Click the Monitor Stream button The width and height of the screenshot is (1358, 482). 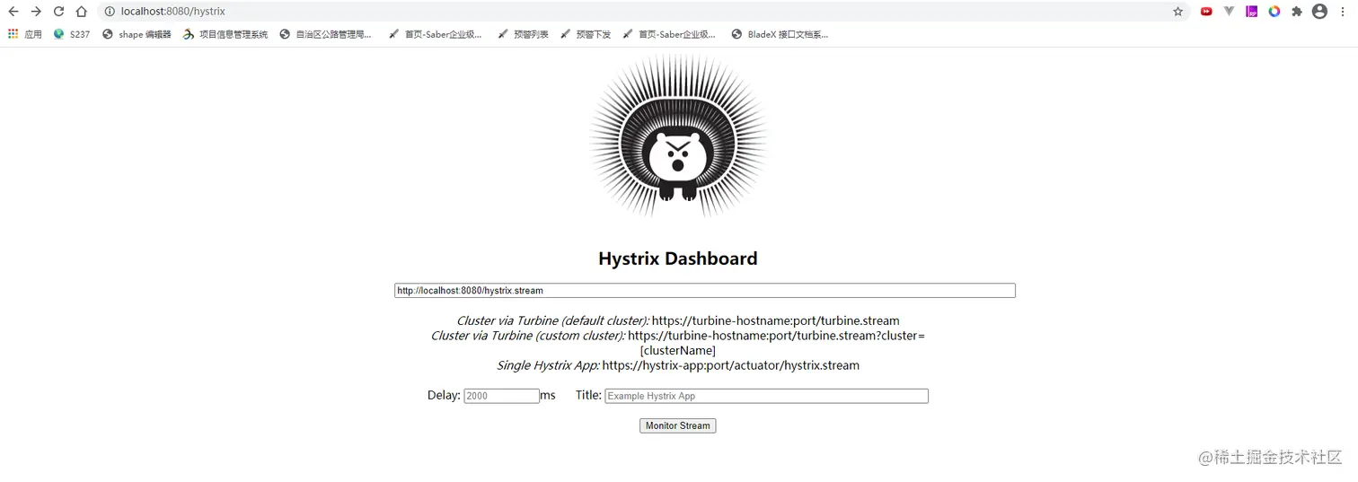pos(678,425)
